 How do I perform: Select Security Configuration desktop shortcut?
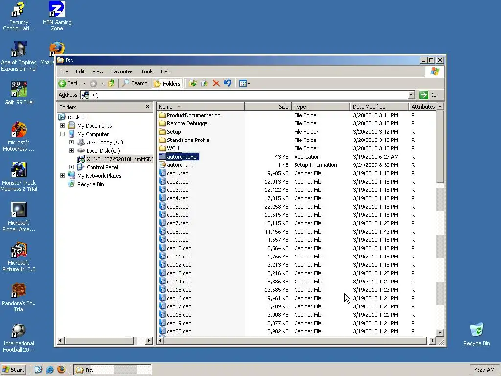coord(19,17)
